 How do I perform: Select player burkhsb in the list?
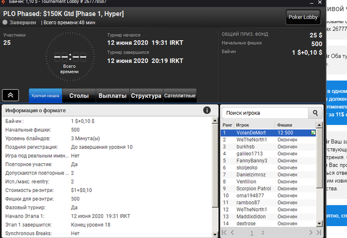point(268,147)
